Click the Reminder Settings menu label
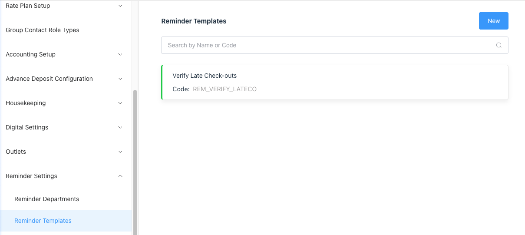The height and width of the screenshot is (235, 525). point(31,176)
